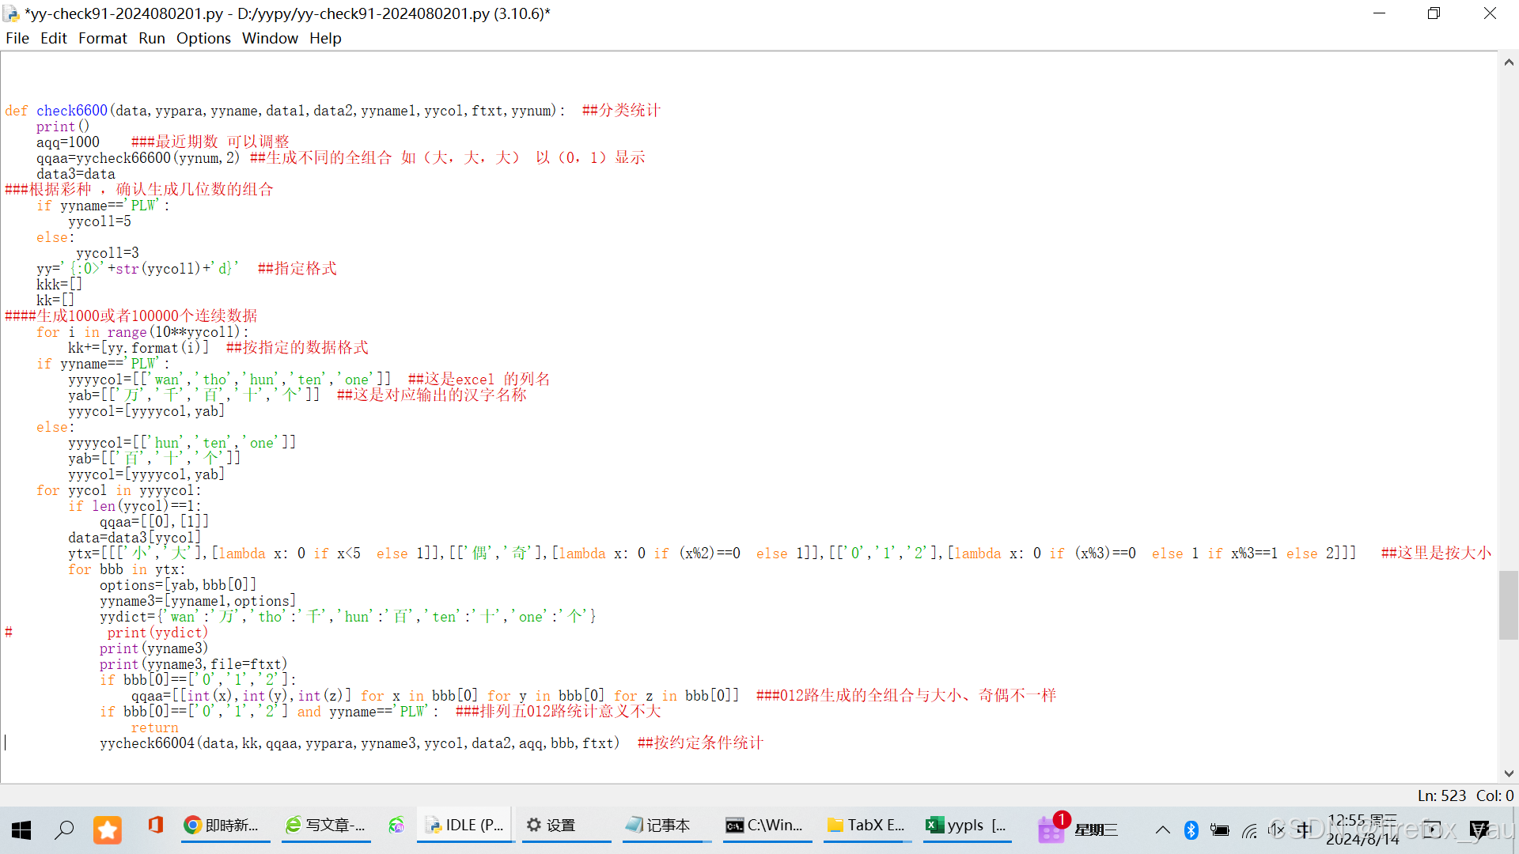Click the Windows Start button
The height and width of the screenshot is (854, 1519).
tap(21, 829)
